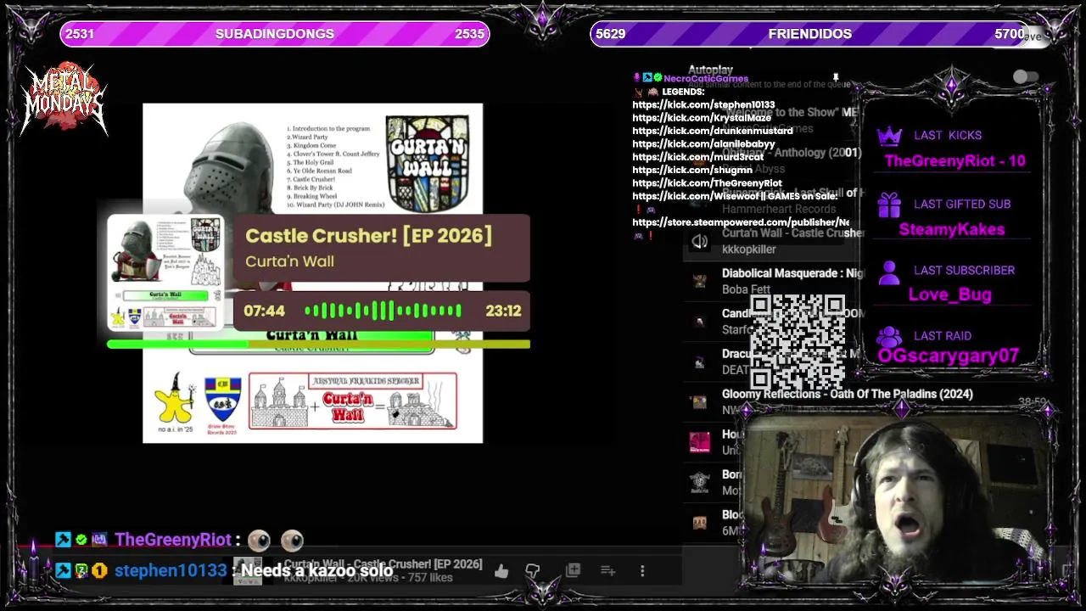The image size is (1086, 611).
Task: Open the kick.com/murd3rcat link
Action: click(698, 157)
